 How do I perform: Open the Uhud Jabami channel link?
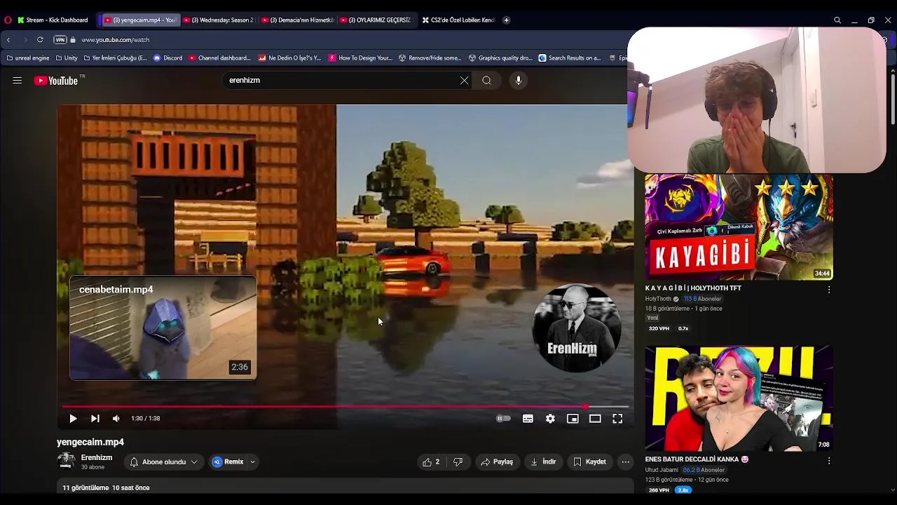(x=662, y=470)
